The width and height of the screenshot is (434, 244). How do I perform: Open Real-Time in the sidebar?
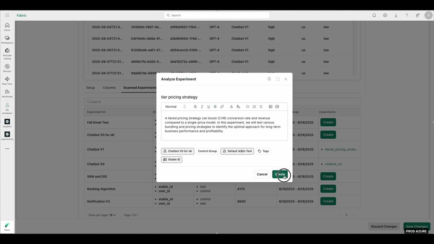coord(7,81)
